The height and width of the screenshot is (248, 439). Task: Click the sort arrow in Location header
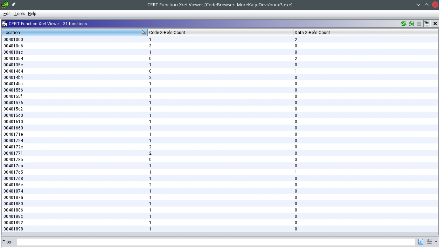[x=144, y=32]
